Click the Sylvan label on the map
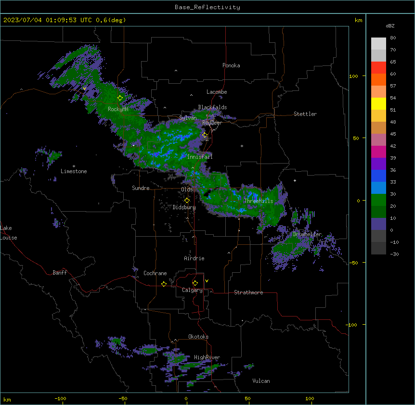The height and width of the screenshot is (405, 415). 188,118
